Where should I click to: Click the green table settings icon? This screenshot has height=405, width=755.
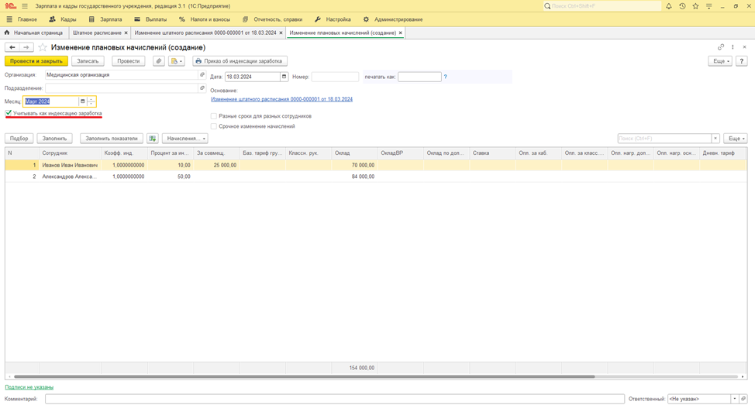pos(153,139)
